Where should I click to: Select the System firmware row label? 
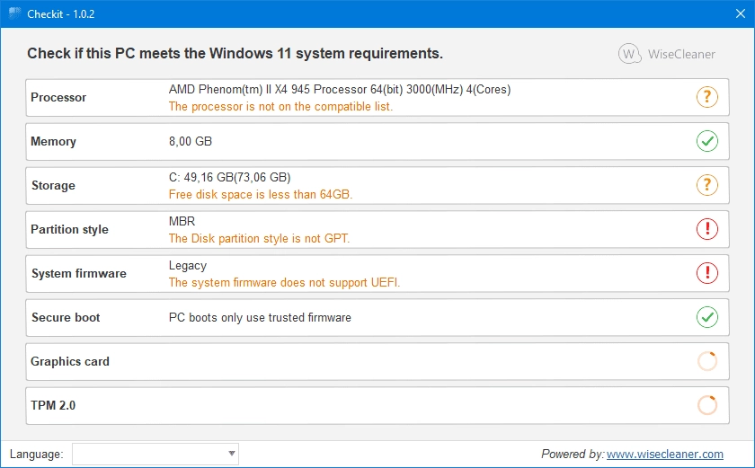[x=79, y=274]
